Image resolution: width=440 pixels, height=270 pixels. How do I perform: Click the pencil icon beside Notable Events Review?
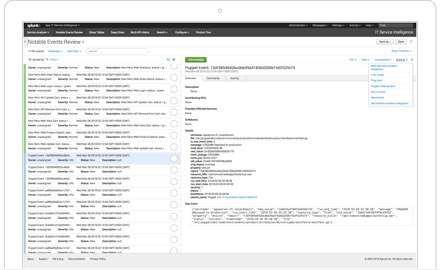[x=83, y=42]
